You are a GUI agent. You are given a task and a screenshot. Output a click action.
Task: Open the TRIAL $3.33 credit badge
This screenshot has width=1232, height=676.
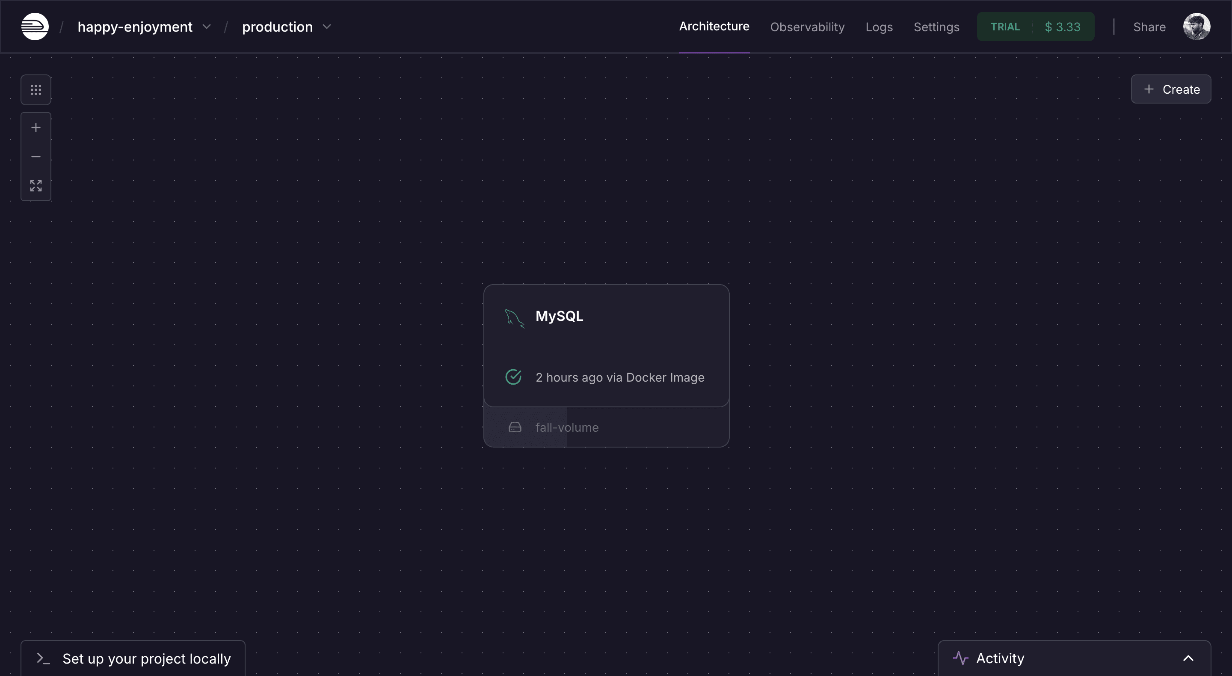click(1035, 27)
